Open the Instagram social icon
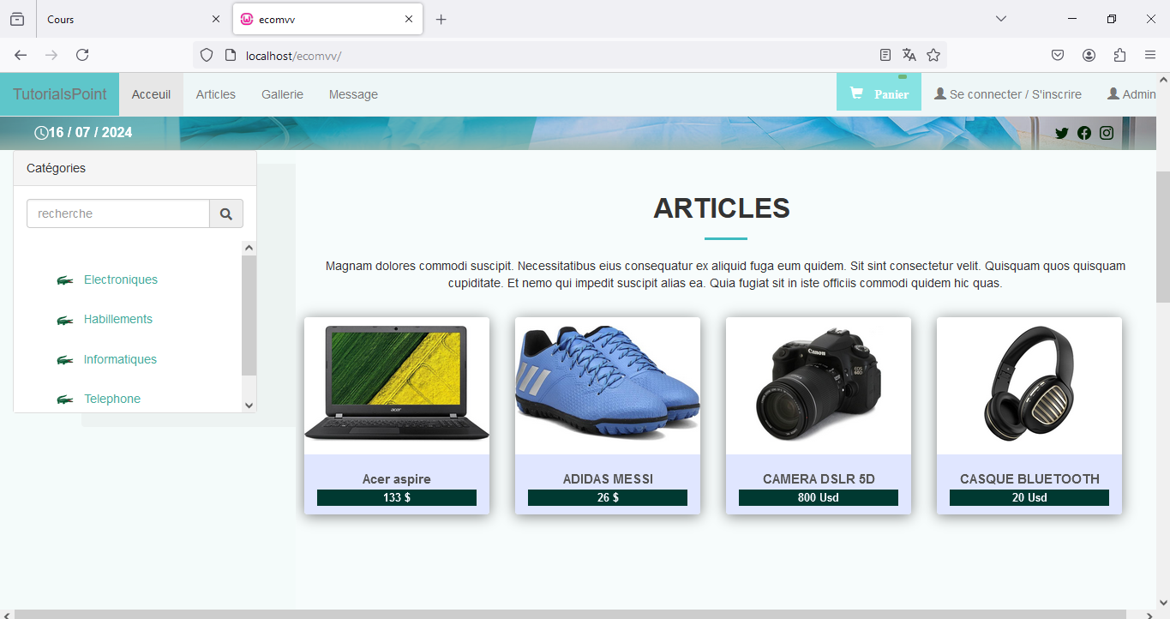This screenshot has width=1170, height=619. pos(1107,133)
